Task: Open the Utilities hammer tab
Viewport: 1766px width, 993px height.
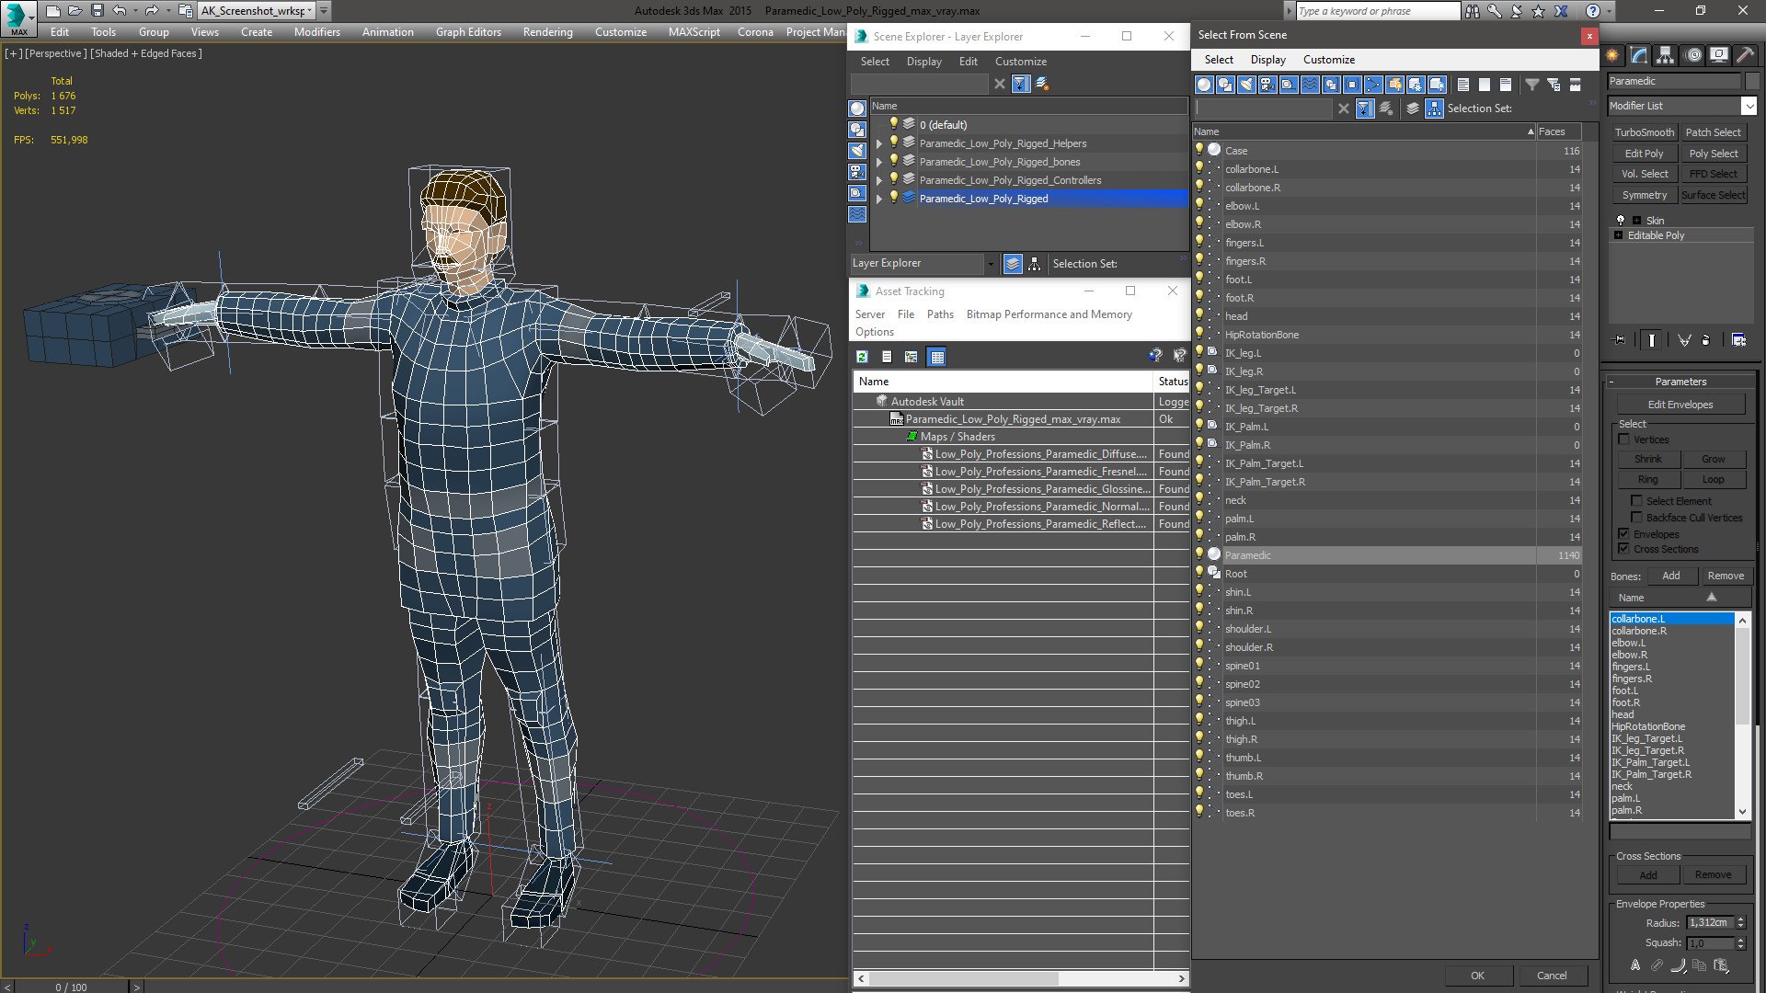Action: click(x=1745, y=55)
